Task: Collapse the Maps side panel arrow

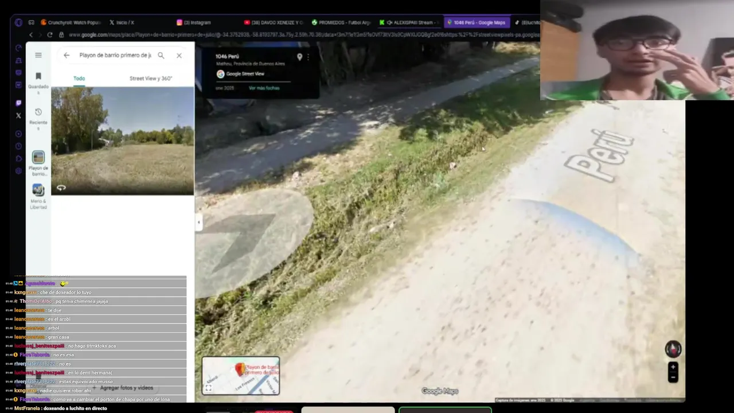Action: pyautogui.click(x=198, y=223)
